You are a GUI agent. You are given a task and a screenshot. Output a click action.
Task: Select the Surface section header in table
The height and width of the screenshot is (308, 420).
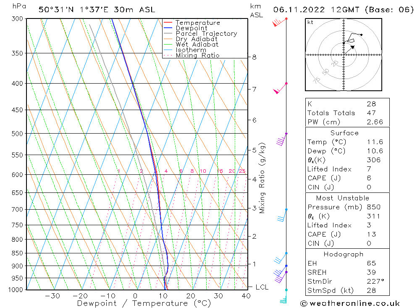[344, 133]
